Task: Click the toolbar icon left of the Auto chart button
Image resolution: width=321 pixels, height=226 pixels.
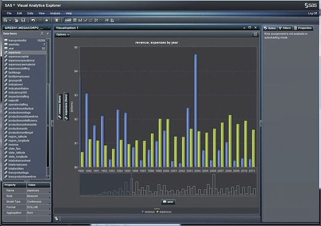Action: (57, 20)
